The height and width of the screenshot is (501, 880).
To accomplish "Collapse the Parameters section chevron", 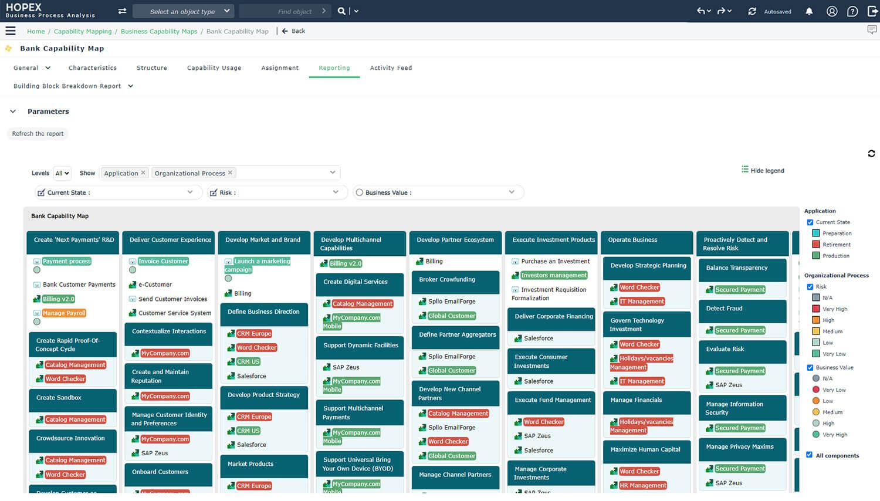I will pyautogui.click(x=12, y=111).
